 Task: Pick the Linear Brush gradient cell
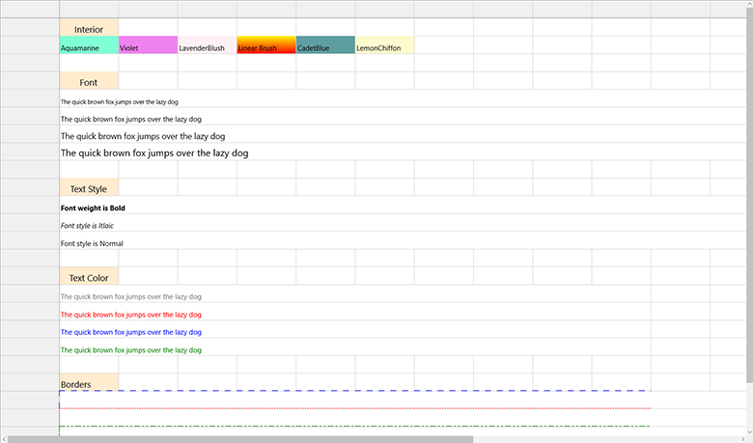click(x=265, y=46)
